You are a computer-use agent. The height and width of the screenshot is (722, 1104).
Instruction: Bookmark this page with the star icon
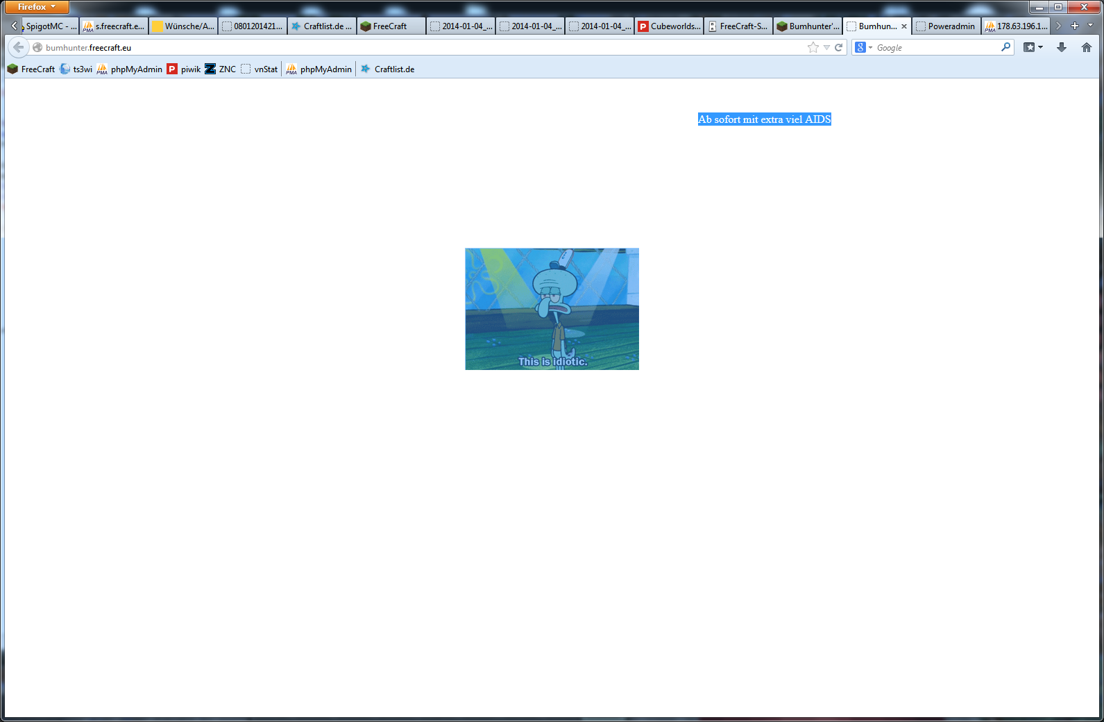point(813,47)
